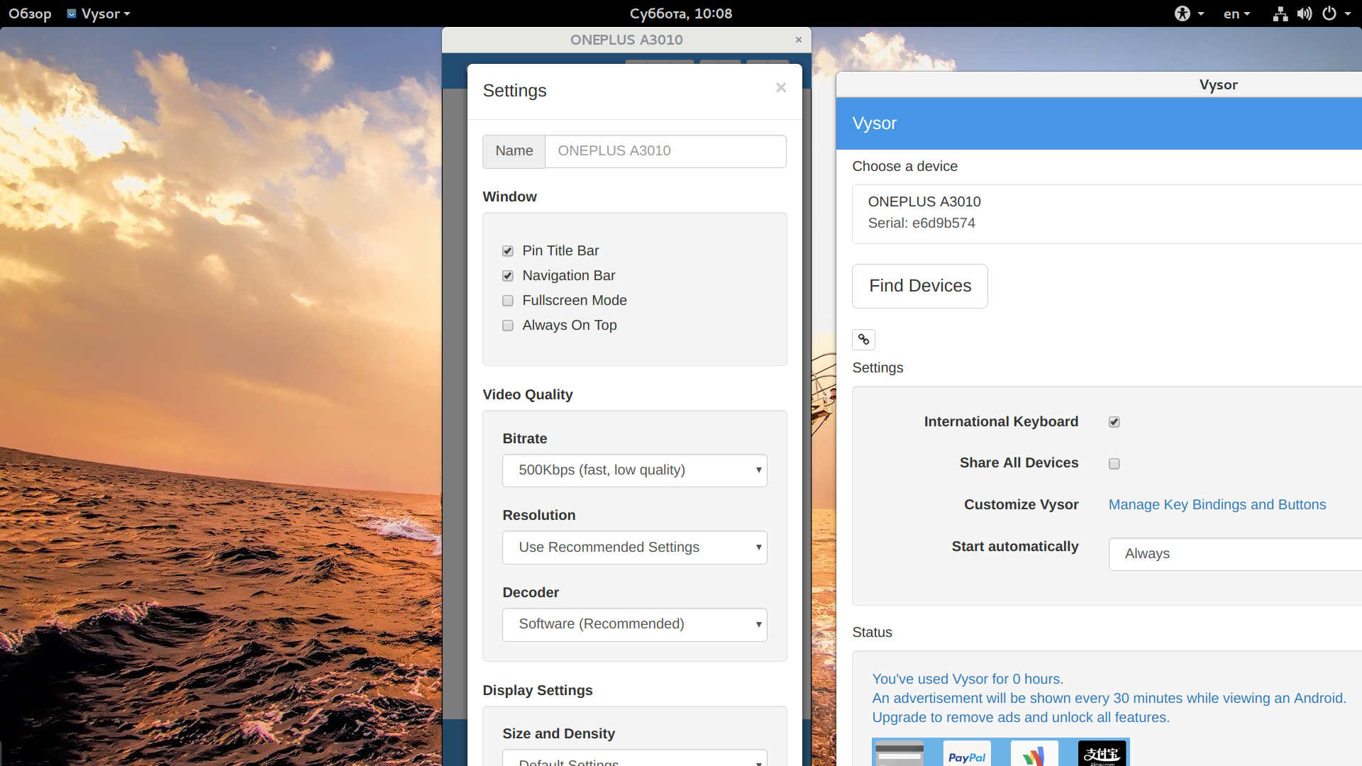1362x766 pixels.
Task: Click the volume/speaker icon in taskbar
Action: (x=1304, y=12)
